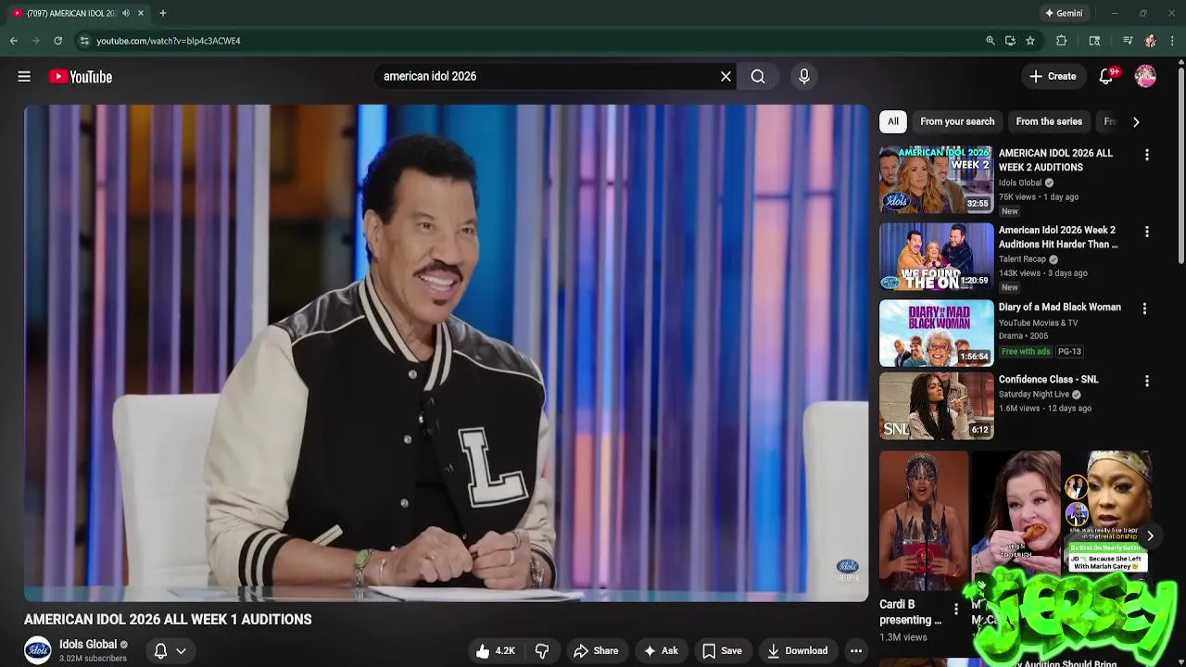View site information icon in address bar
1186x667 pixels.
(84, 41)
